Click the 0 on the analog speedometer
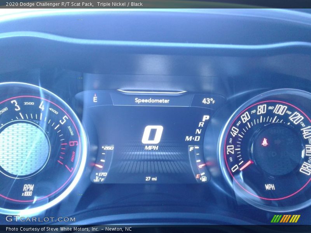This screenshot has width=311, height=233. pyautogui.click(x=235, y=169)
